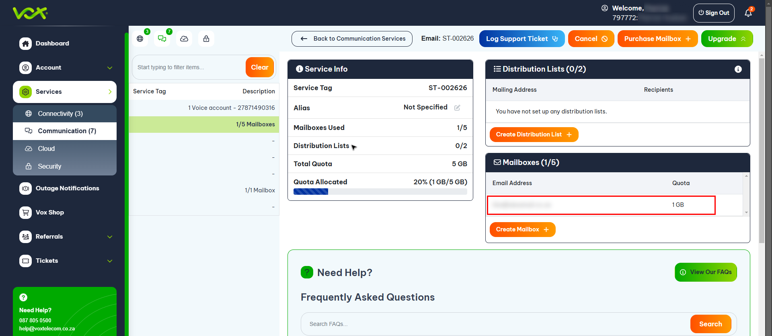Image resolution: width=772 pixels, height=336 pixels.
Task: Go to Dashboard in sidebar
Action: [x=52, y=43]
